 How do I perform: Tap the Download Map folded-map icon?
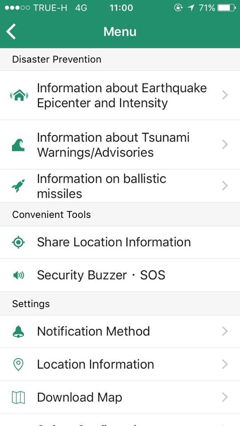[x=19, y=398]
